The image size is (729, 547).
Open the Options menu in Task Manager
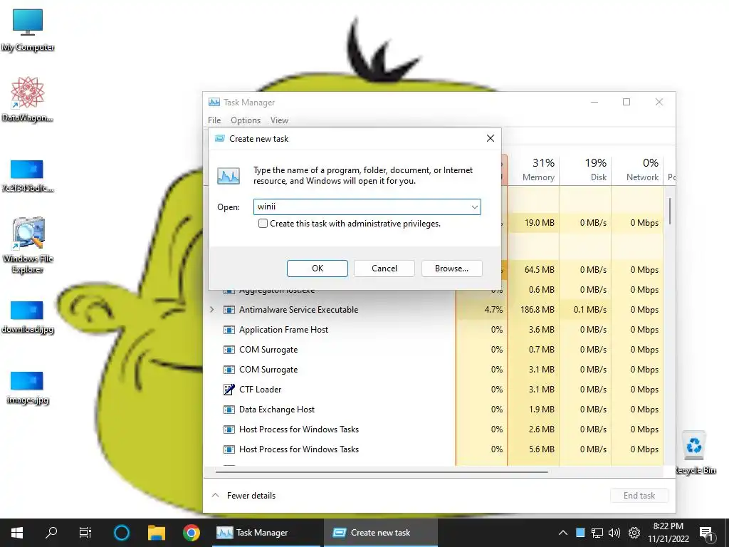coord(246,120)
